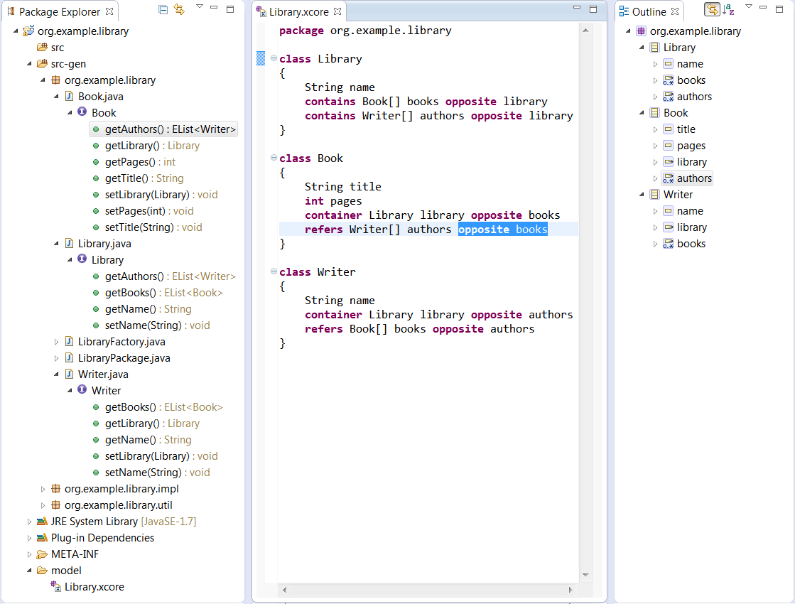795x604 pixels.
Task: Expand org.example.library.impl package
Action: [43, 489]
